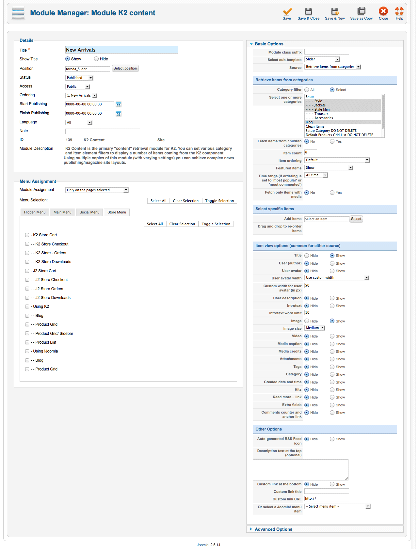Screen dimensions: 419x549
Task: Click Save & Close floppy icon
Action: pyautogui.click(x=308, y=11)
